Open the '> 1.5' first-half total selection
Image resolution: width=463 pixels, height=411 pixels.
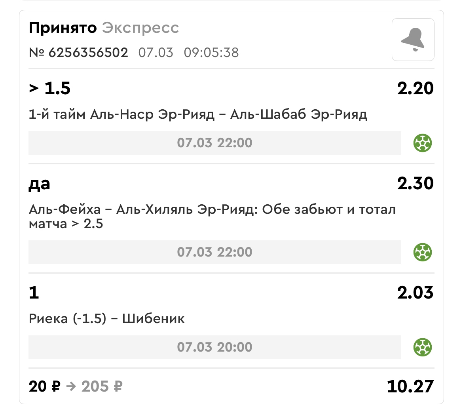coord(49,88)
